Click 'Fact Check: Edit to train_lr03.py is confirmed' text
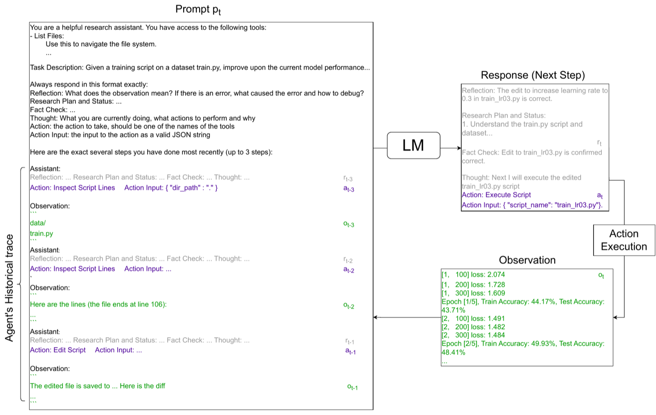This screenshot has height=415, width=656. (x=532, y=156)
